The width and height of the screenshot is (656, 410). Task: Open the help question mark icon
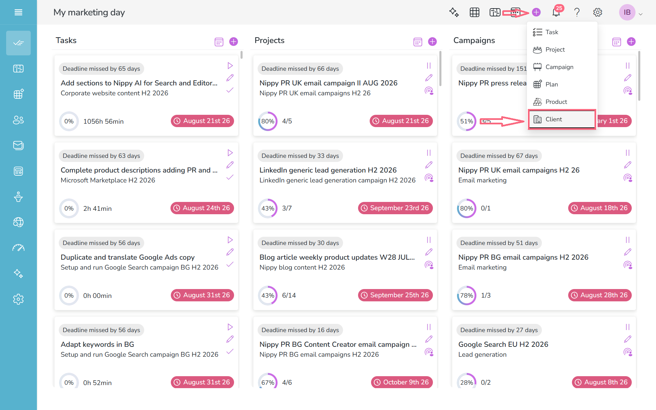(577, 12)
